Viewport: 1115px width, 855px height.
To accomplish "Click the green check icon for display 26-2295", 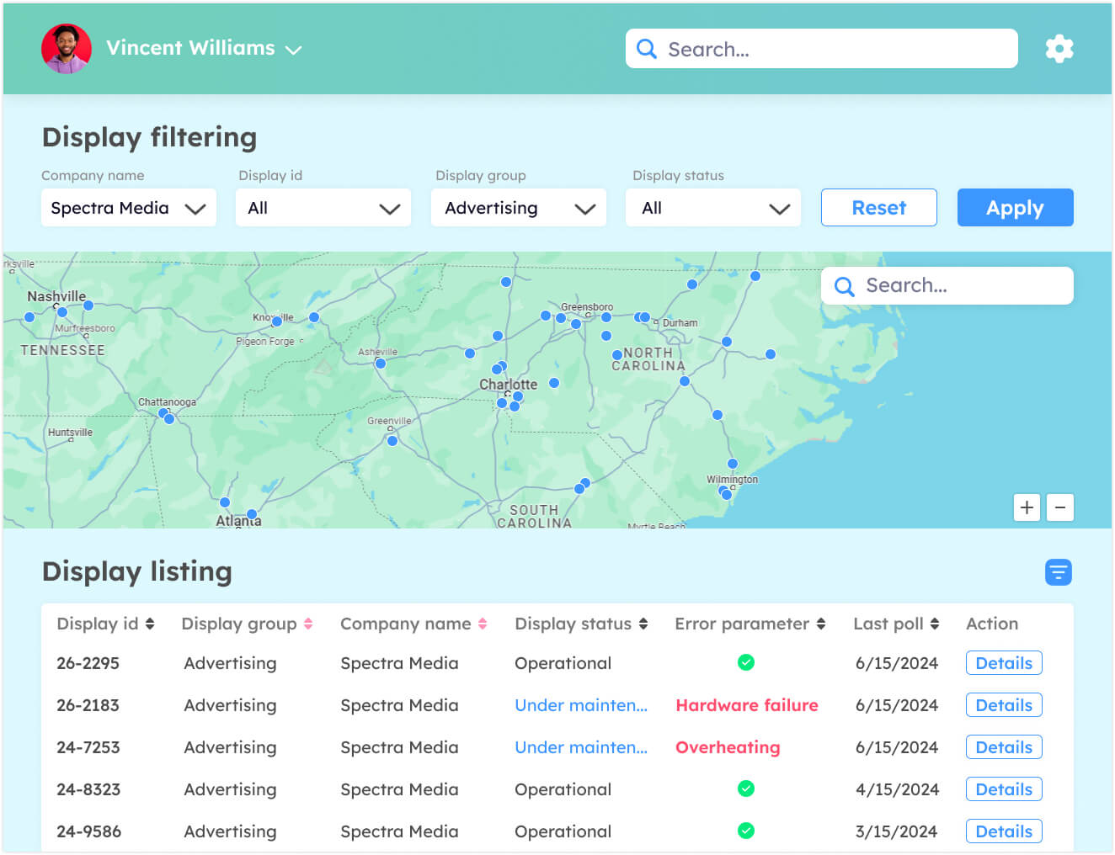I will (x=745, y=662).
